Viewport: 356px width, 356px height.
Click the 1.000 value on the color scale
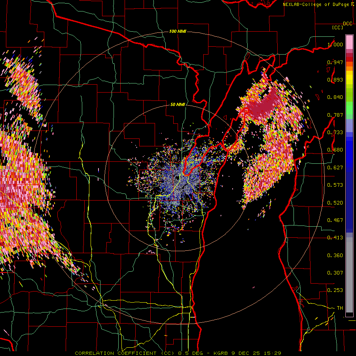[x=335, y=44]
